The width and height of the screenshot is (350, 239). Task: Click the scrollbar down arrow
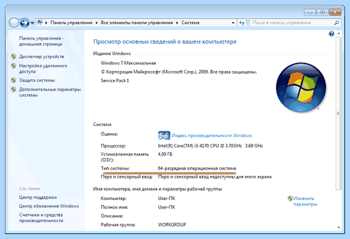(x=338, y=227)
